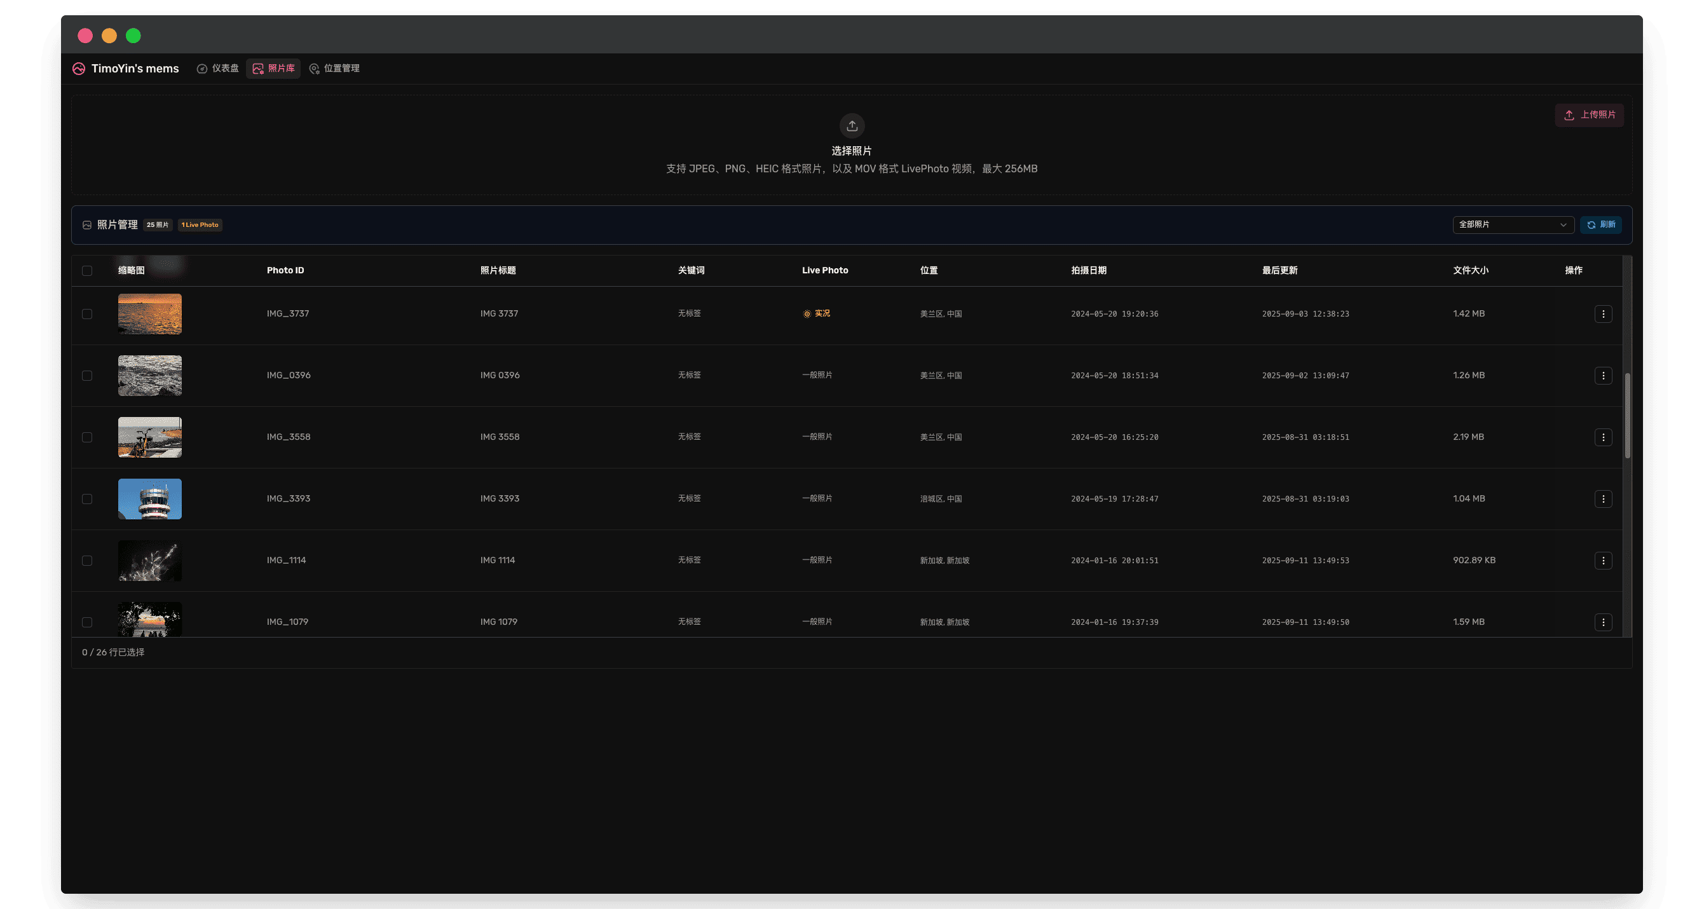The width and height of the screenshot is (1704, 909).
Task: Click the Photo ID column header
Action: click(x=285, y=271)
